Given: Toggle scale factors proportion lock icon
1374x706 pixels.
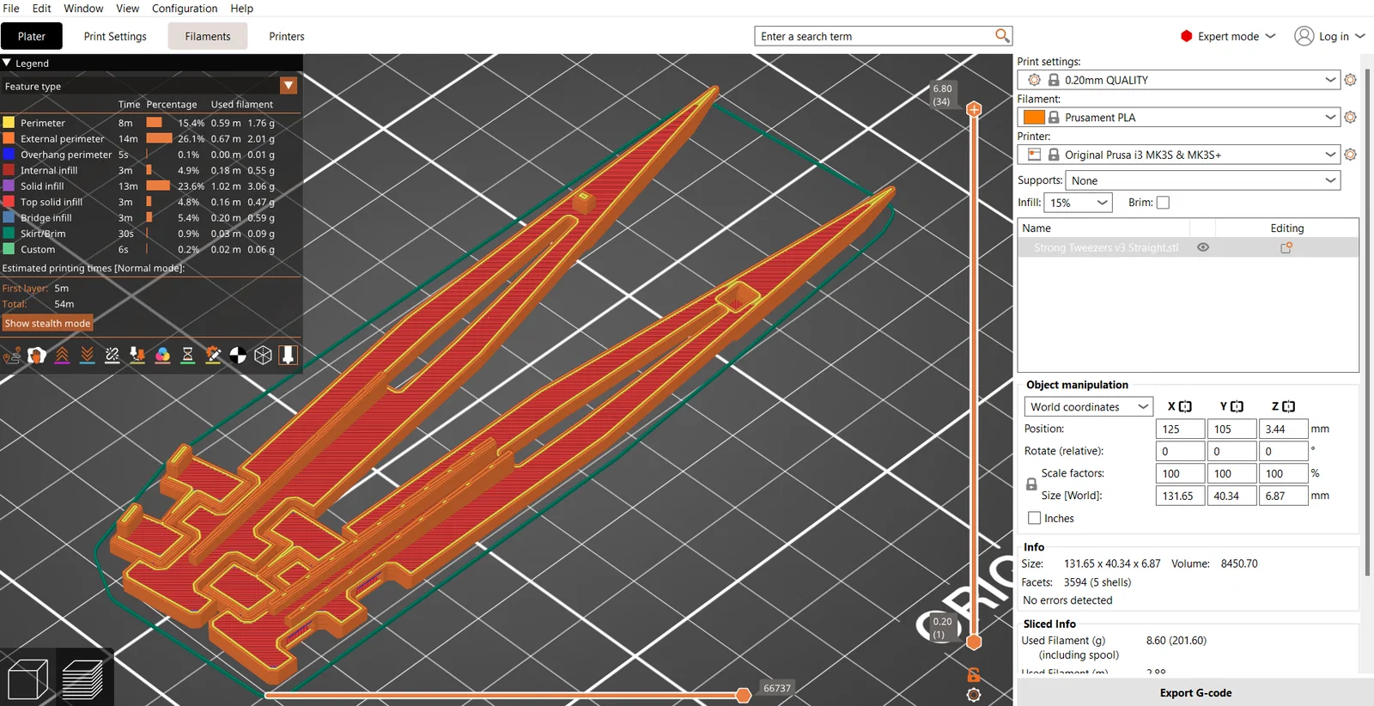Looking at the screenshot, I should pyautogui.click(x=1031, y=484).
